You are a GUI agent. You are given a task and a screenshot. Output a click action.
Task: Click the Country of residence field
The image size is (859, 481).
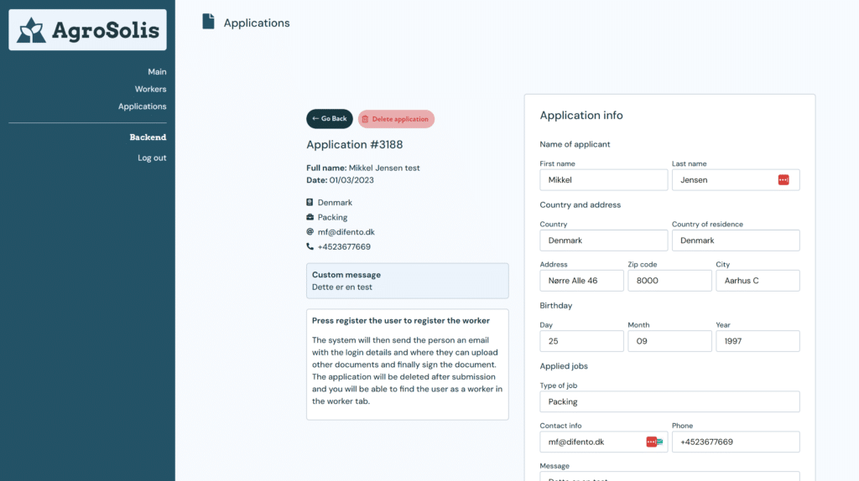[736, 240]
